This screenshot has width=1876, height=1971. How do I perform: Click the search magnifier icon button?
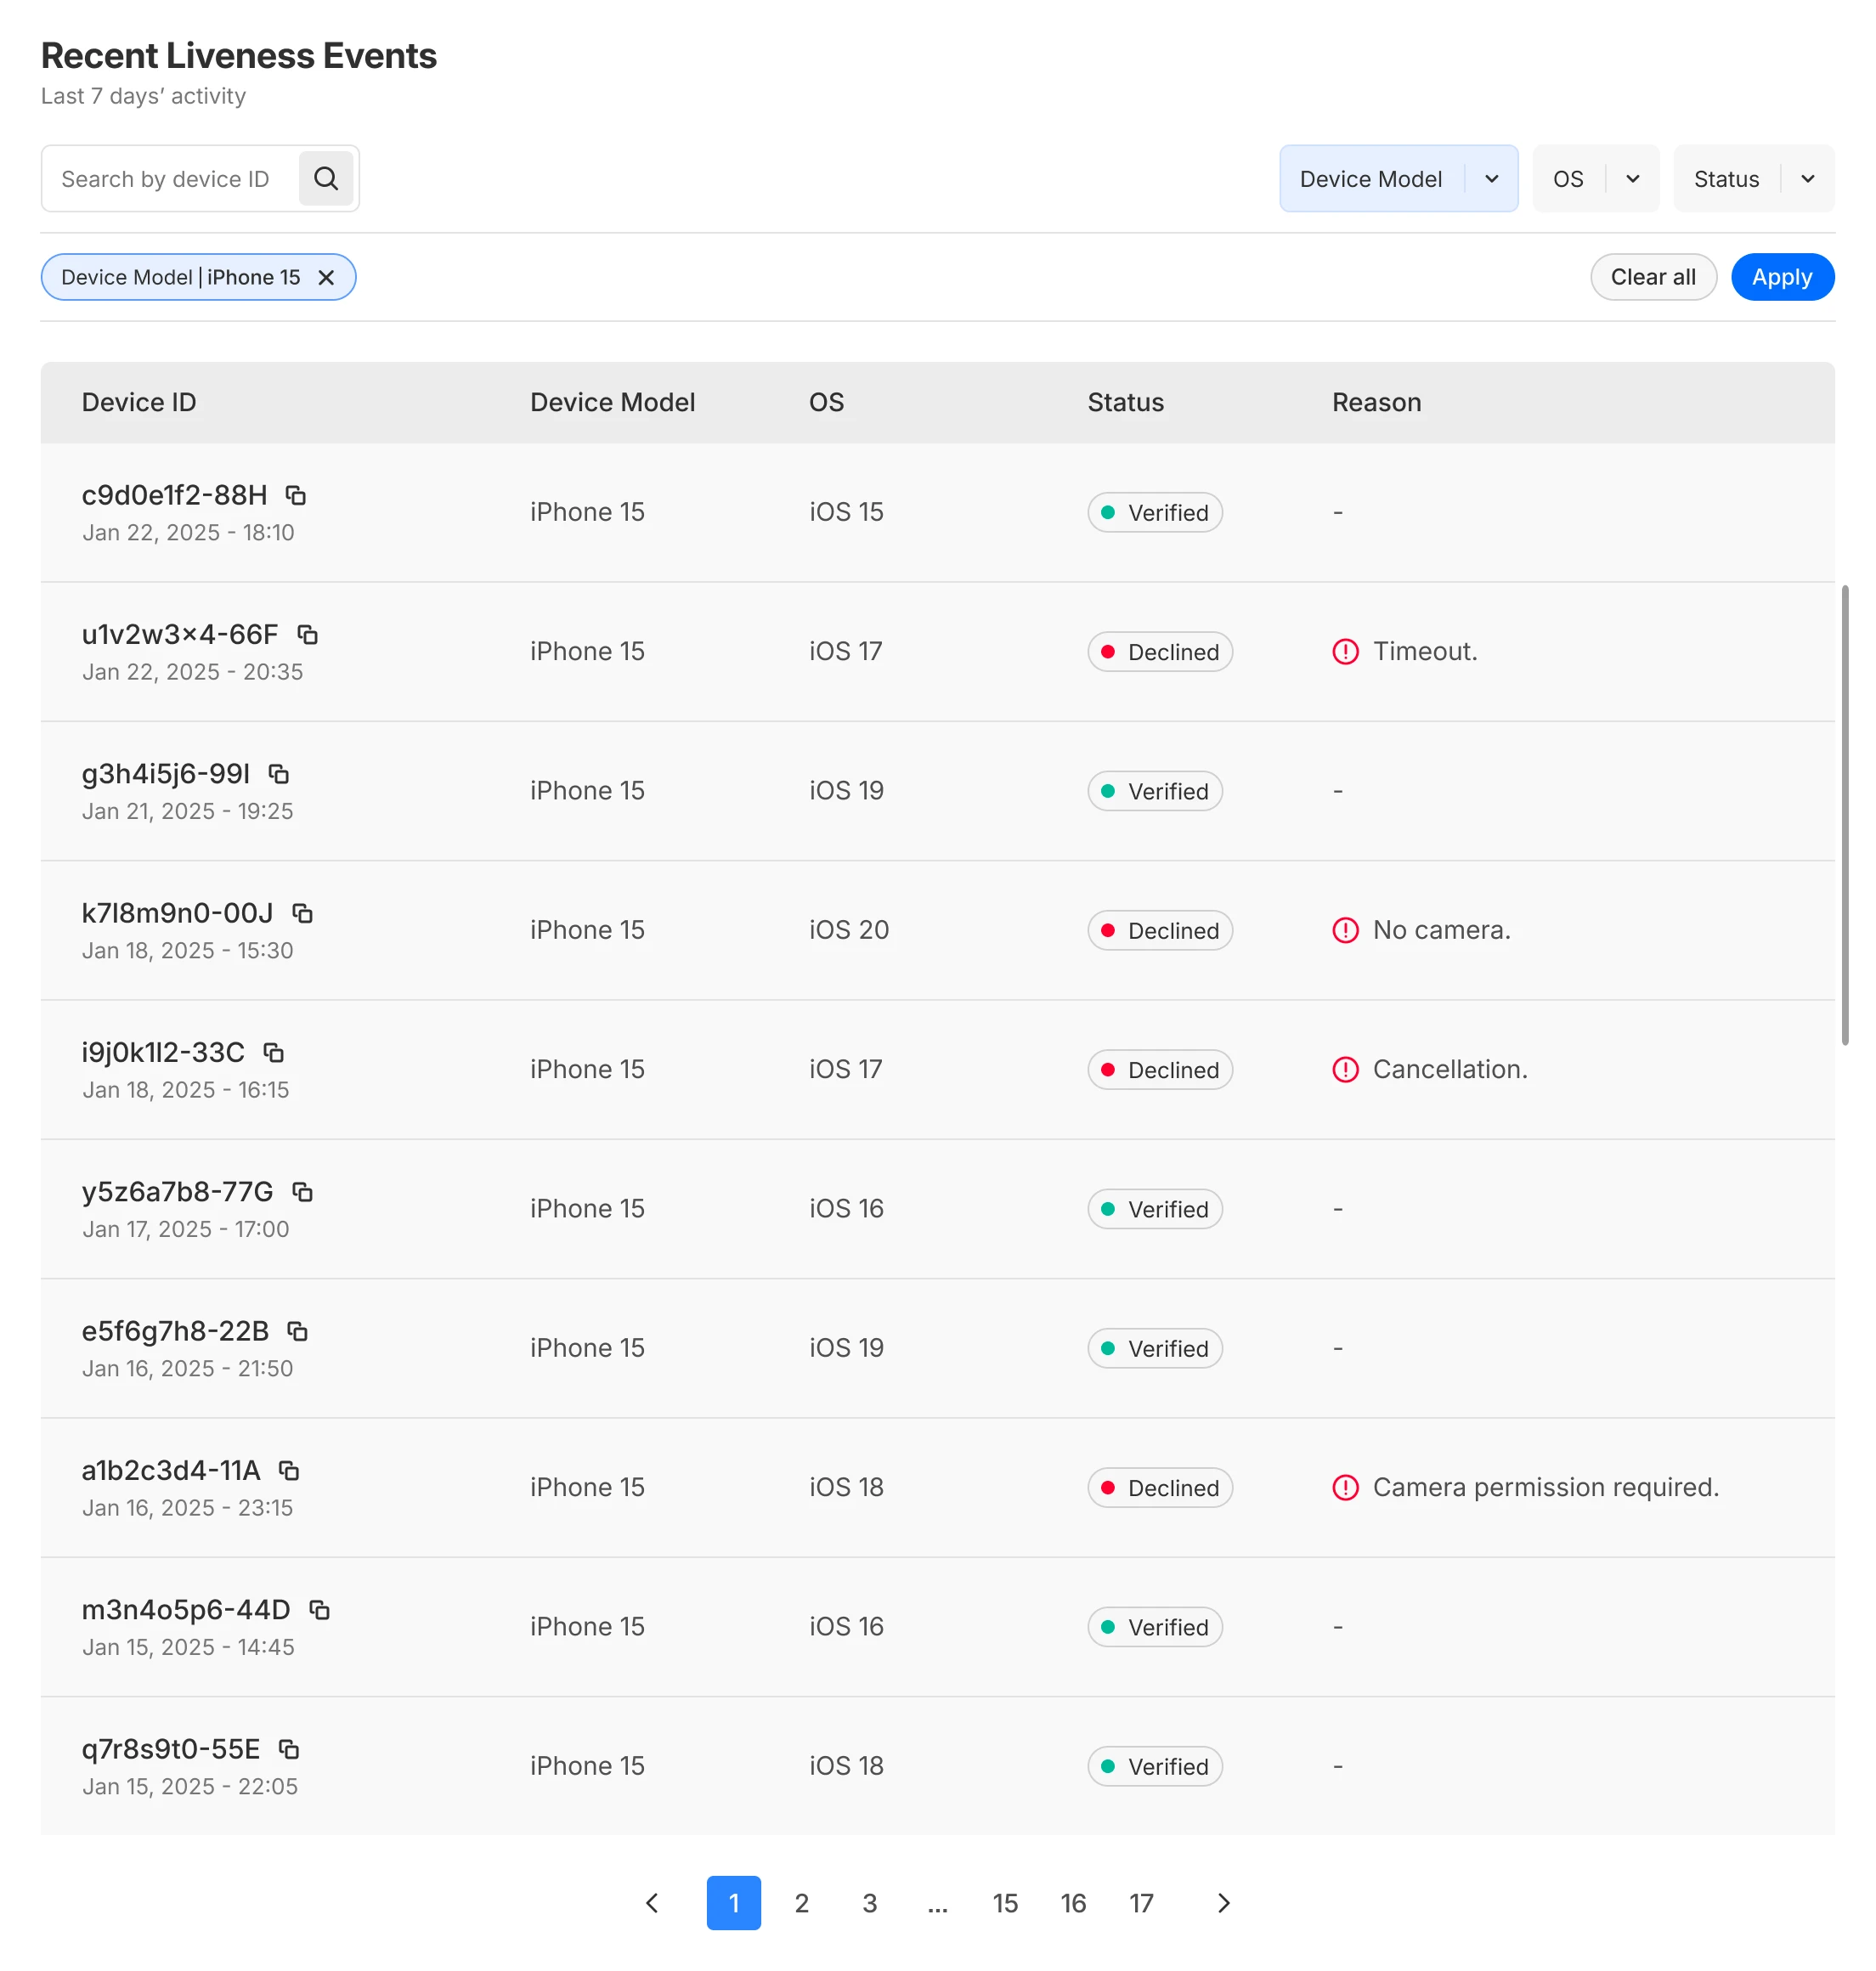(x=326, y=179)
